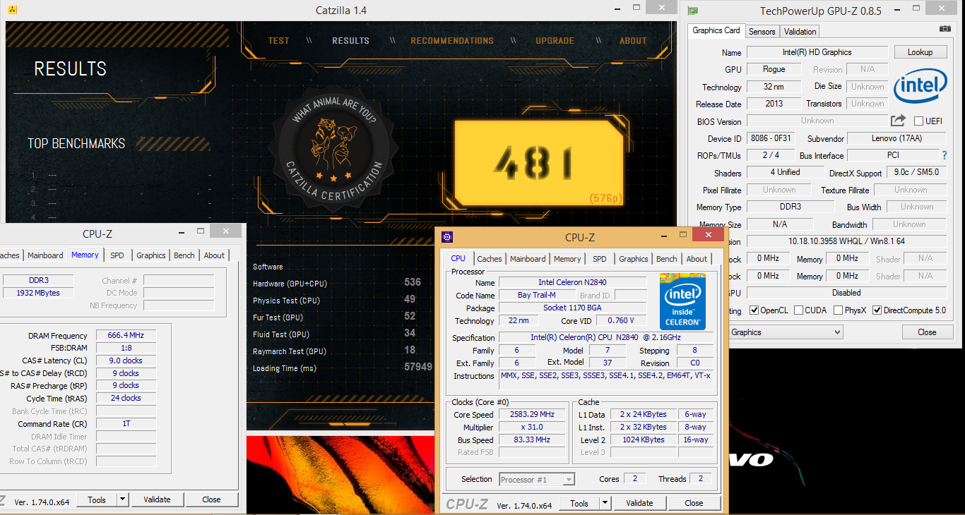Click the CPU-Z window chip icon
The height and width of the screenshot is (515, 965).
click(447, 237)
